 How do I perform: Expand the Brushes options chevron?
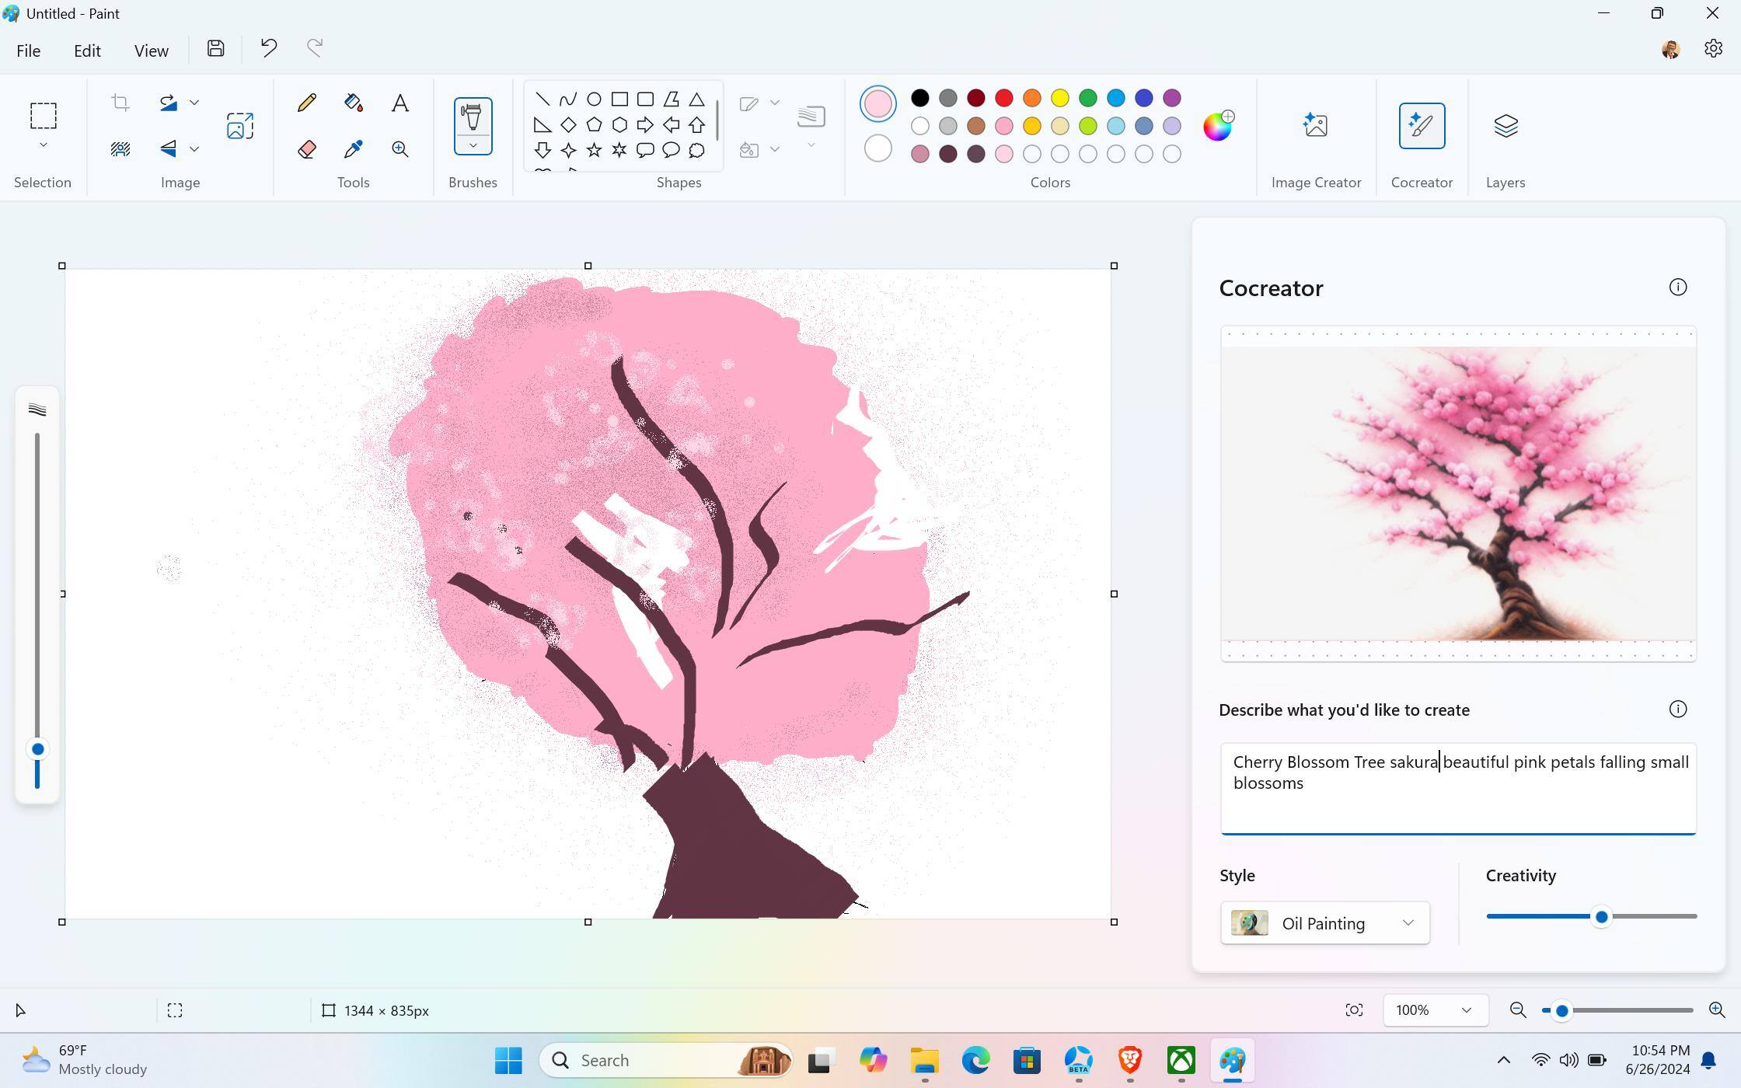[473, 146]
